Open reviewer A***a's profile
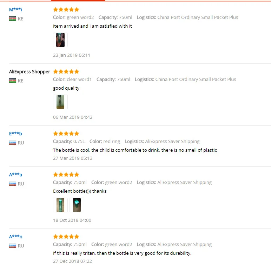Image resolution: width=271 pixels, height=267 pixels. click(15, 174)
